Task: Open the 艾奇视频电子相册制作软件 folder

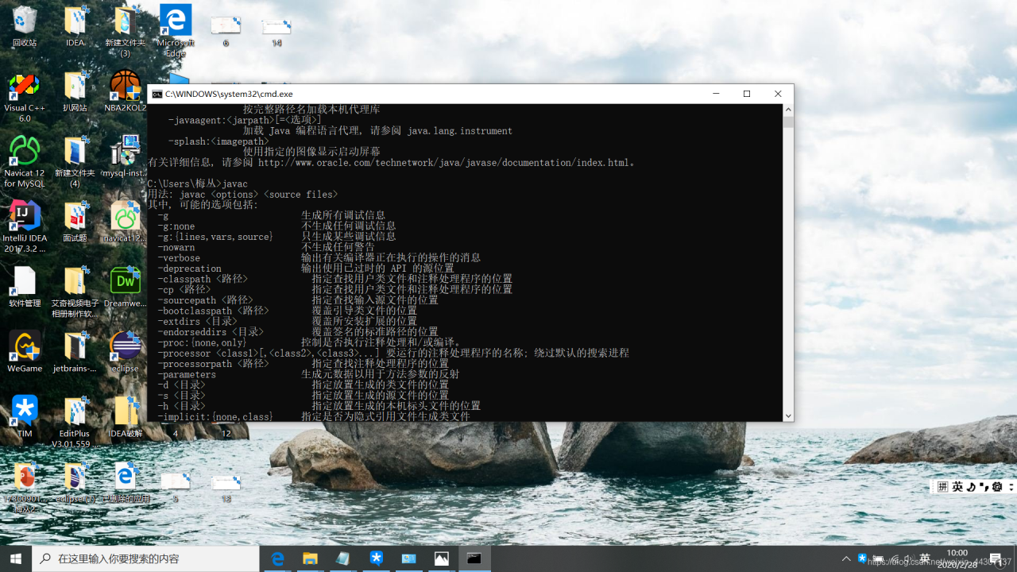Action: pyautogui.click(x=75, y=292)
